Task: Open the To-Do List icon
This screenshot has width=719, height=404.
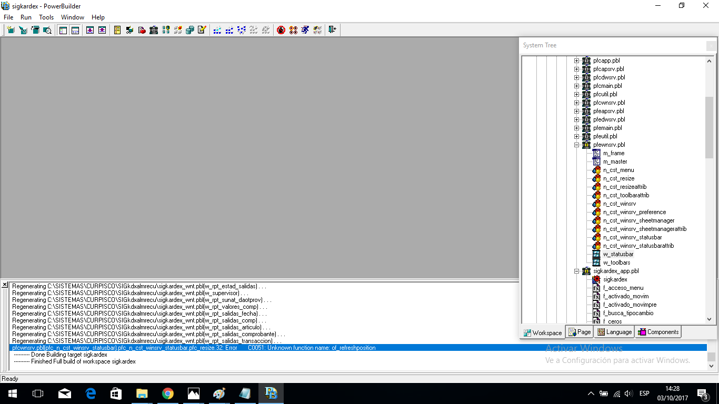Action: pos(117,30)
